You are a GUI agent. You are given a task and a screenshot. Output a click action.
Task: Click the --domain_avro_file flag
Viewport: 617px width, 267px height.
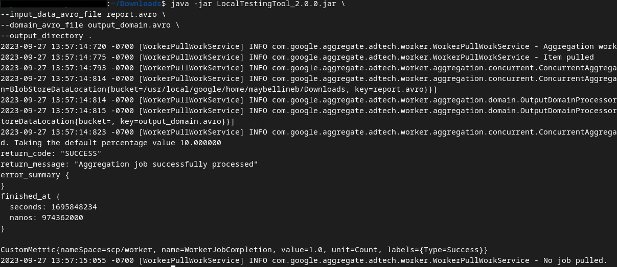[x=42, y=25]
